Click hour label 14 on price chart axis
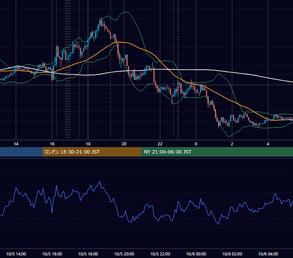Viewport: 293px width, 258px height. (x=16, y=144)
